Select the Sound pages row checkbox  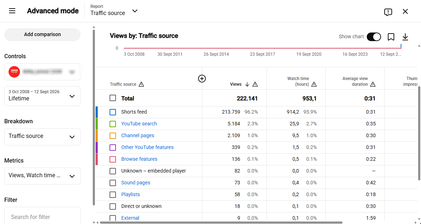pos(113,183)
